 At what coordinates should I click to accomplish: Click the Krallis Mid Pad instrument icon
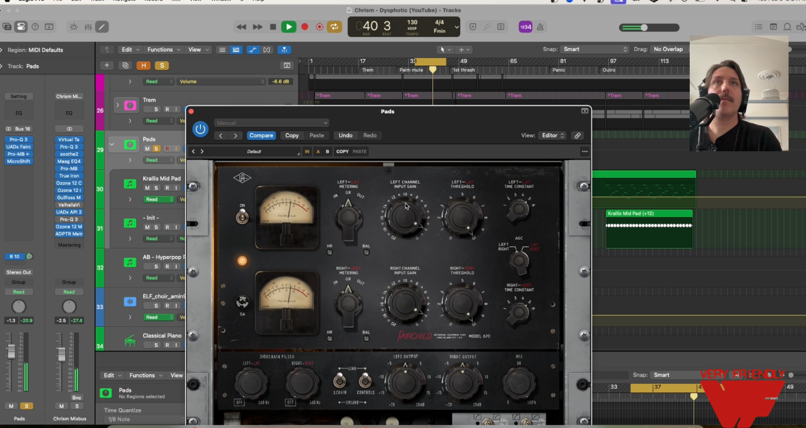(130, 183)
